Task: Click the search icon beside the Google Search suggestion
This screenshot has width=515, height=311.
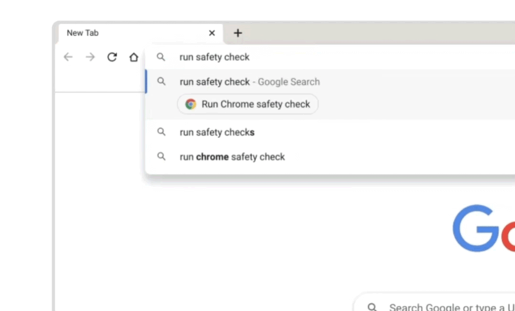Action: point(161,82)
